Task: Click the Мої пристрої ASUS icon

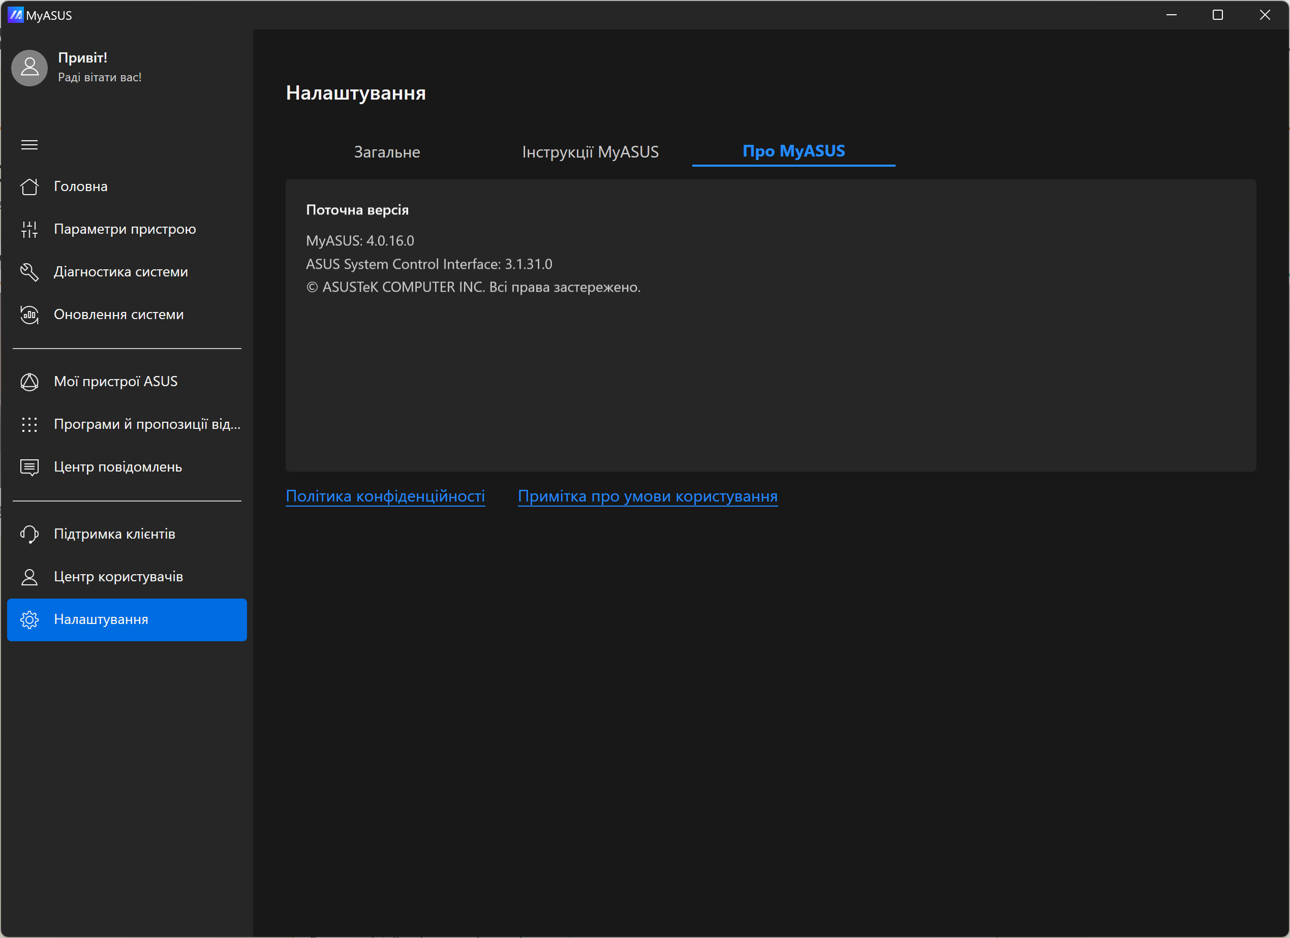Action: [x=29, y=382]
